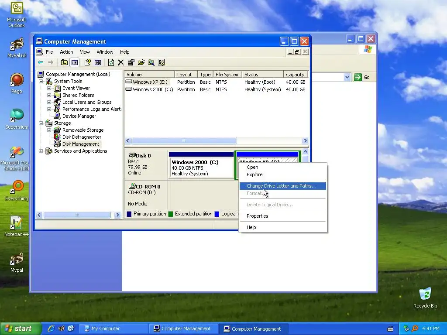Select Disk Management in the tree
Viewport: 447px width, 335px height.
81,144
